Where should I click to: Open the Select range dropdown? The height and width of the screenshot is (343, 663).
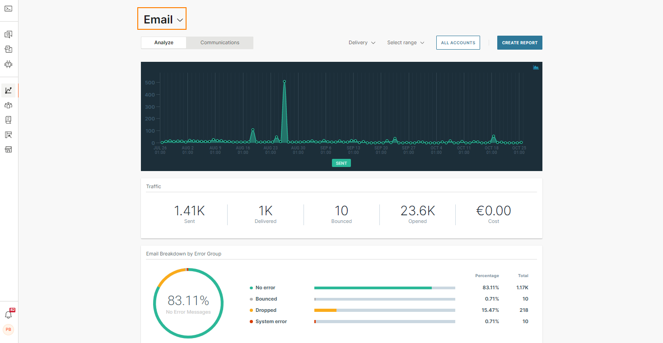pyautogui.click(x=406, y=43)
